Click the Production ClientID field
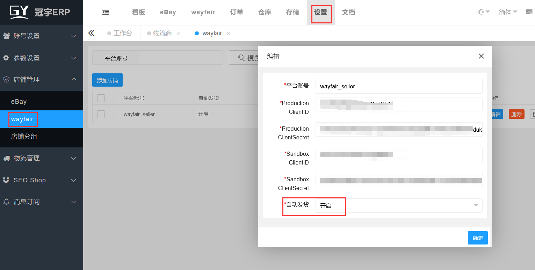535x270 pixels. tap(399, 104)
